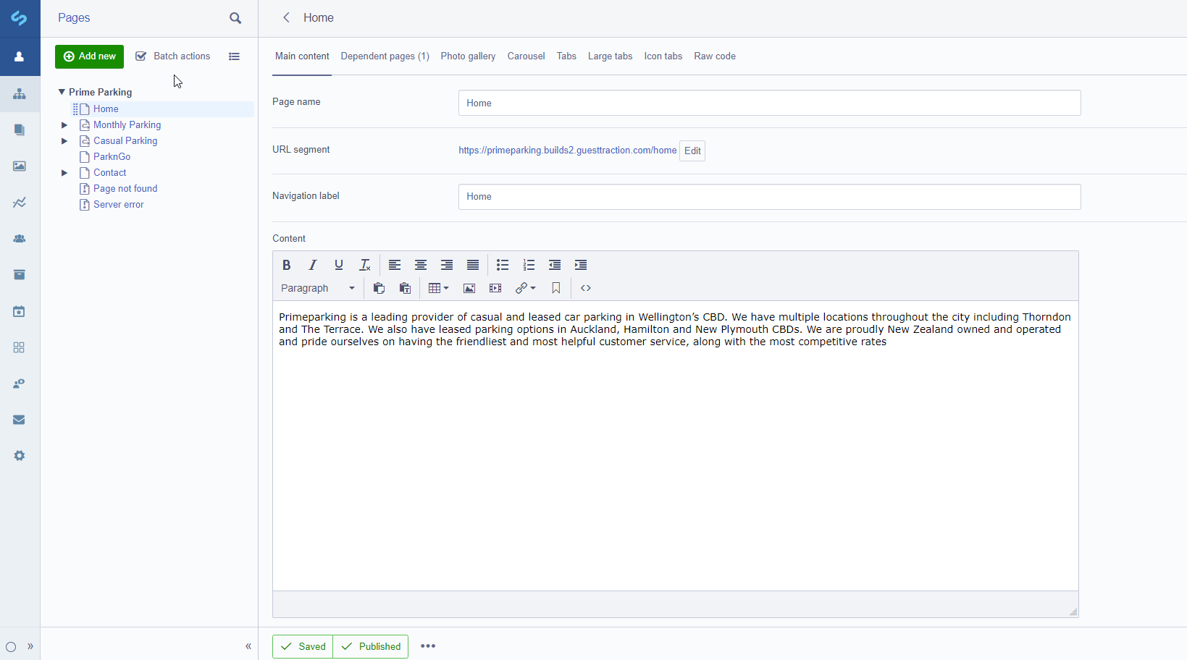Go back using the arrow beside Home
Screen dimensions: 1187x660
[287, 17]
